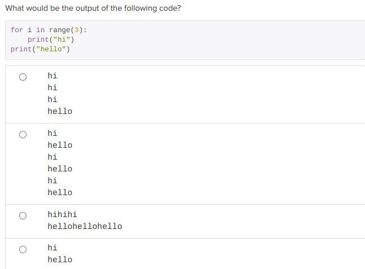
Task: Click the word "range" in the code
Action: click(x=59, y=30)
